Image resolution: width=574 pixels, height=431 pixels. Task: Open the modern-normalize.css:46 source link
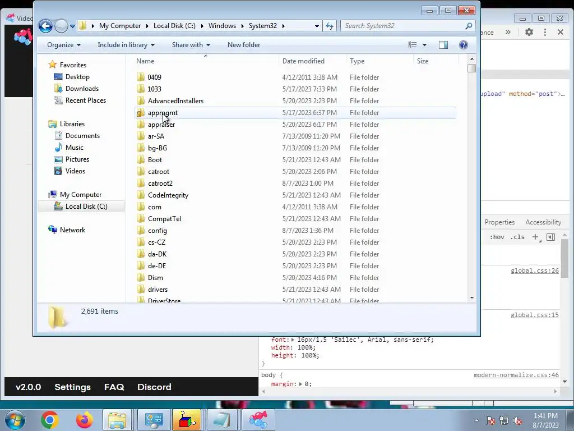click(x=516, y=374)
